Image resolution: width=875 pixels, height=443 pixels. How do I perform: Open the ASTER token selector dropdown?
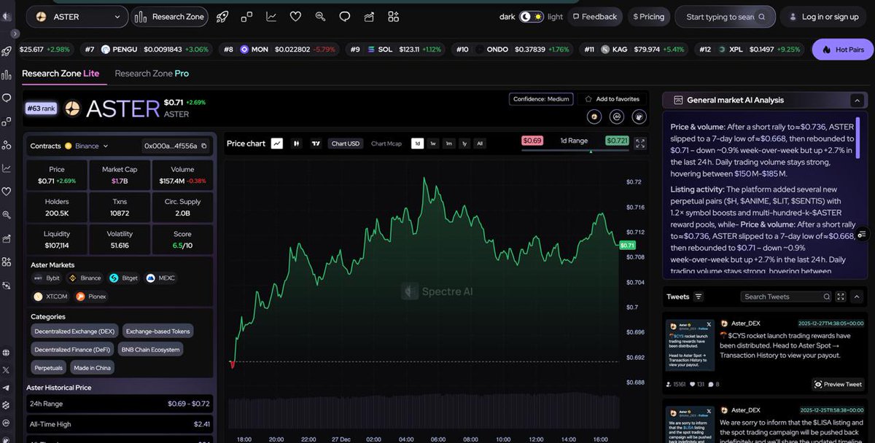tap(77, 16)
